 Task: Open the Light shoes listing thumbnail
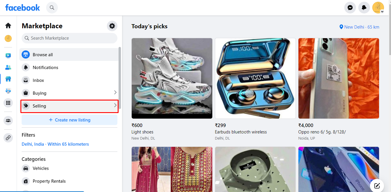point(172,78)
